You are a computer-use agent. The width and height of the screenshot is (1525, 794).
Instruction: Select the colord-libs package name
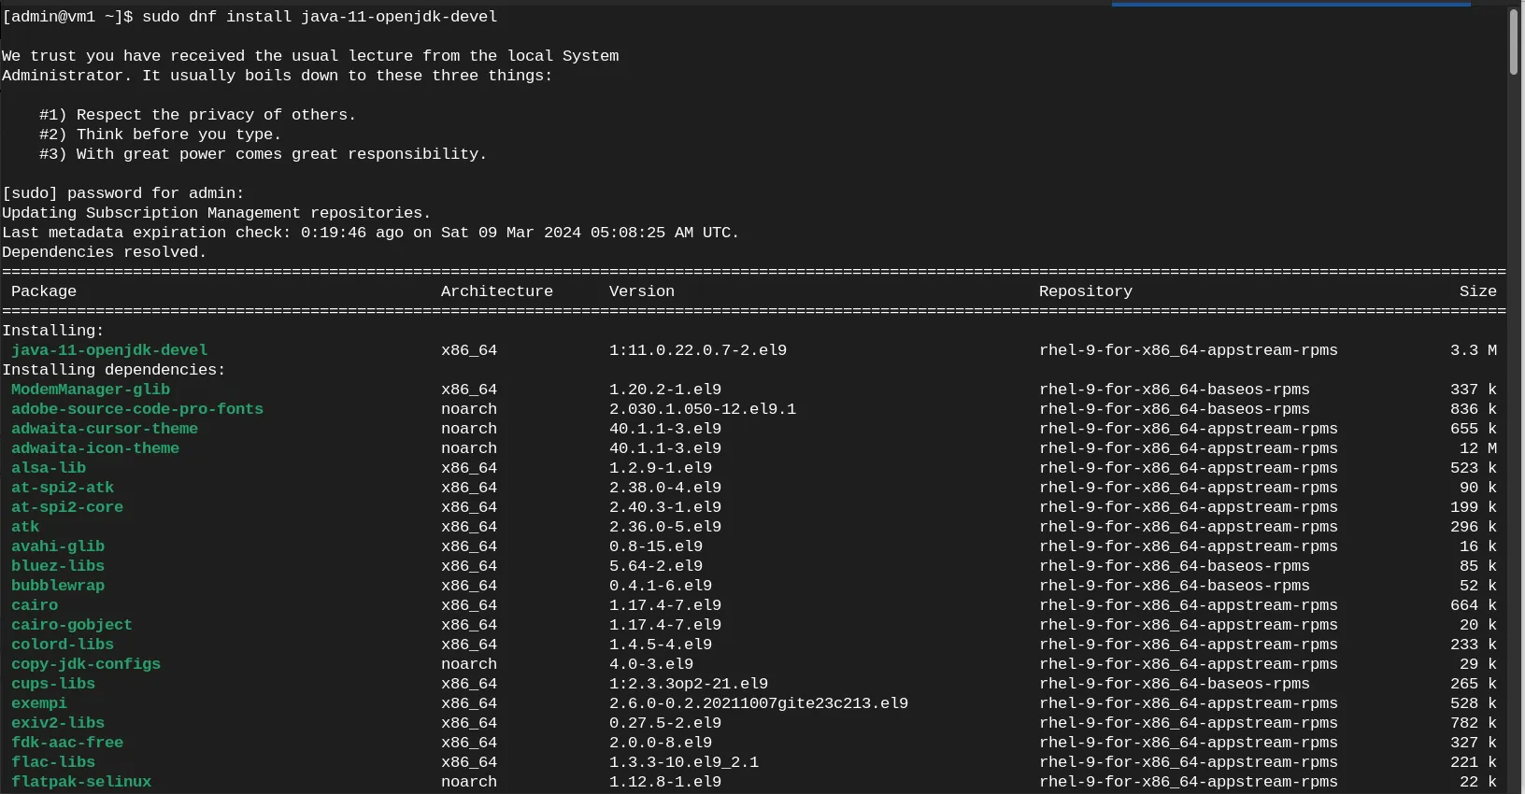(63, 645)
